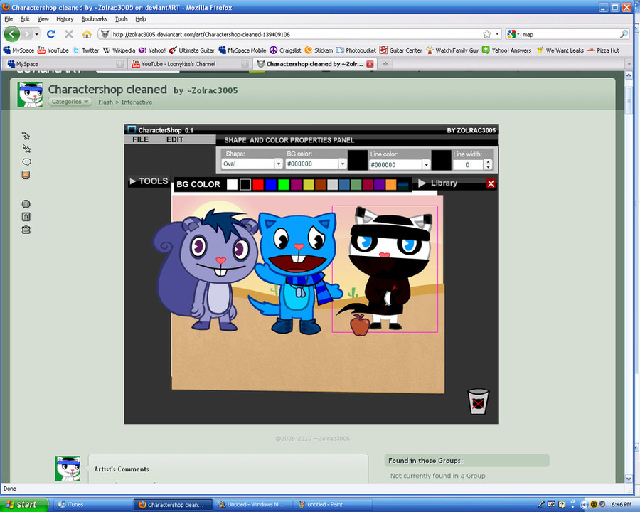The width and height of the screenshot is (640, 512).
Task: Click the info circle icon in sidebar
Action: pos(26,204)
